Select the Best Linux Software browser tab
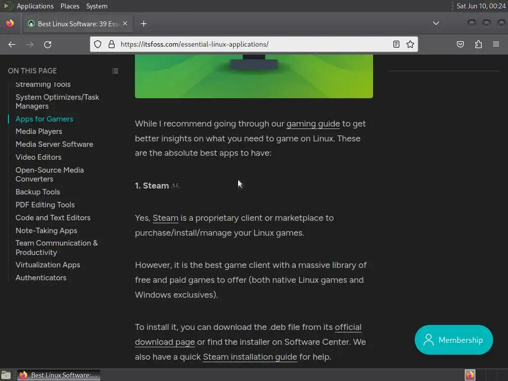 click(77, 24)
